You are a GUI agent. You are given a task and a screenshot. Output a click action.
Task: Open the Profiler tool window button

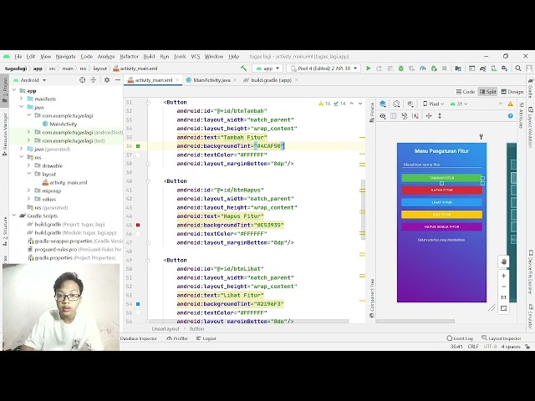(x=177, y=338)
